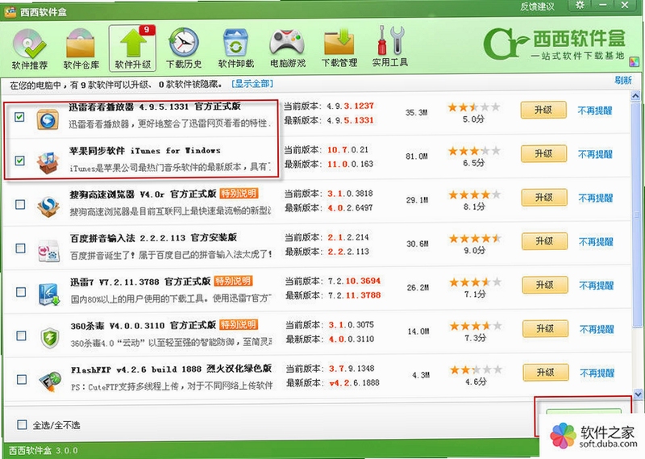Click 特别说明 tag on 迅雷7
The image size is (645, 459).
click(233, 281)
